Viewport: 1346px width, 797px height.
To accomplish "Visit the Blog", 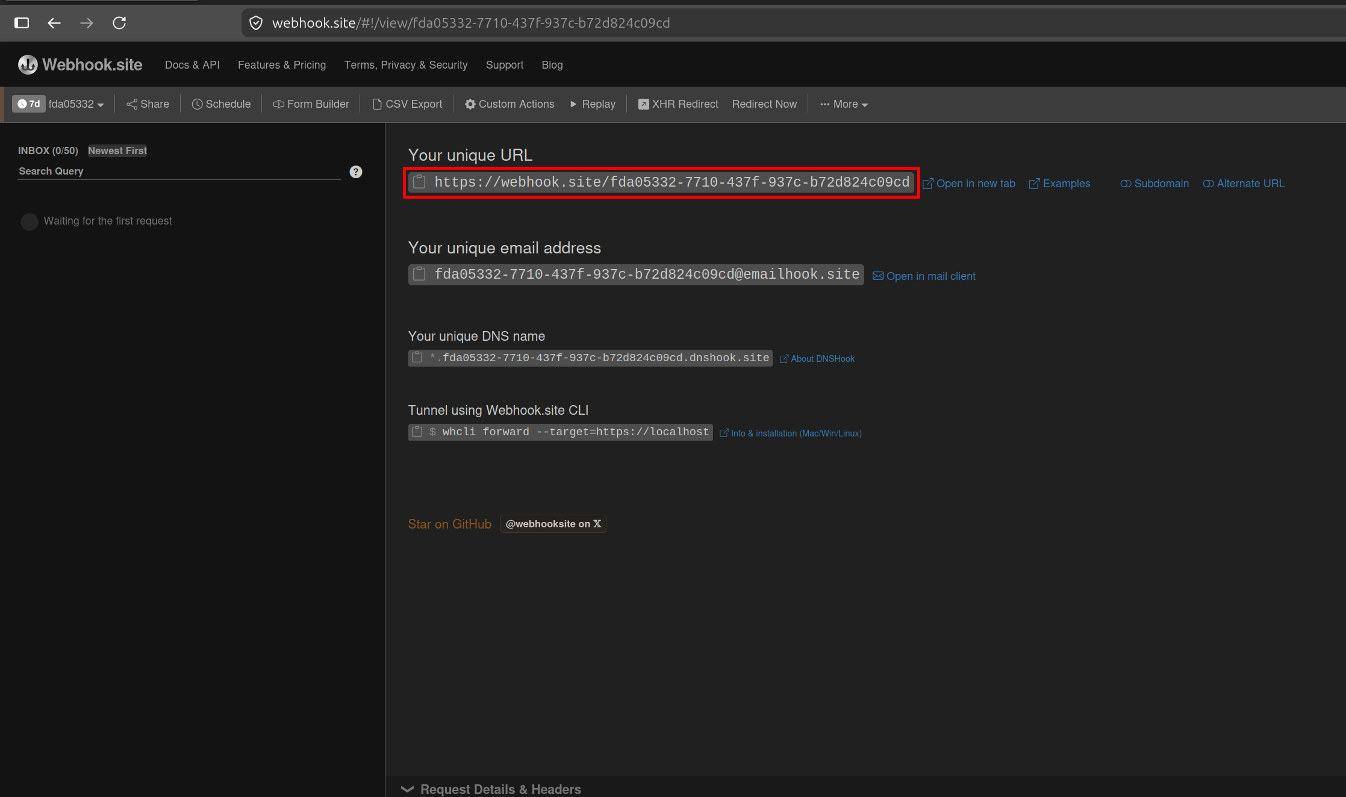I will click(552, 65).
